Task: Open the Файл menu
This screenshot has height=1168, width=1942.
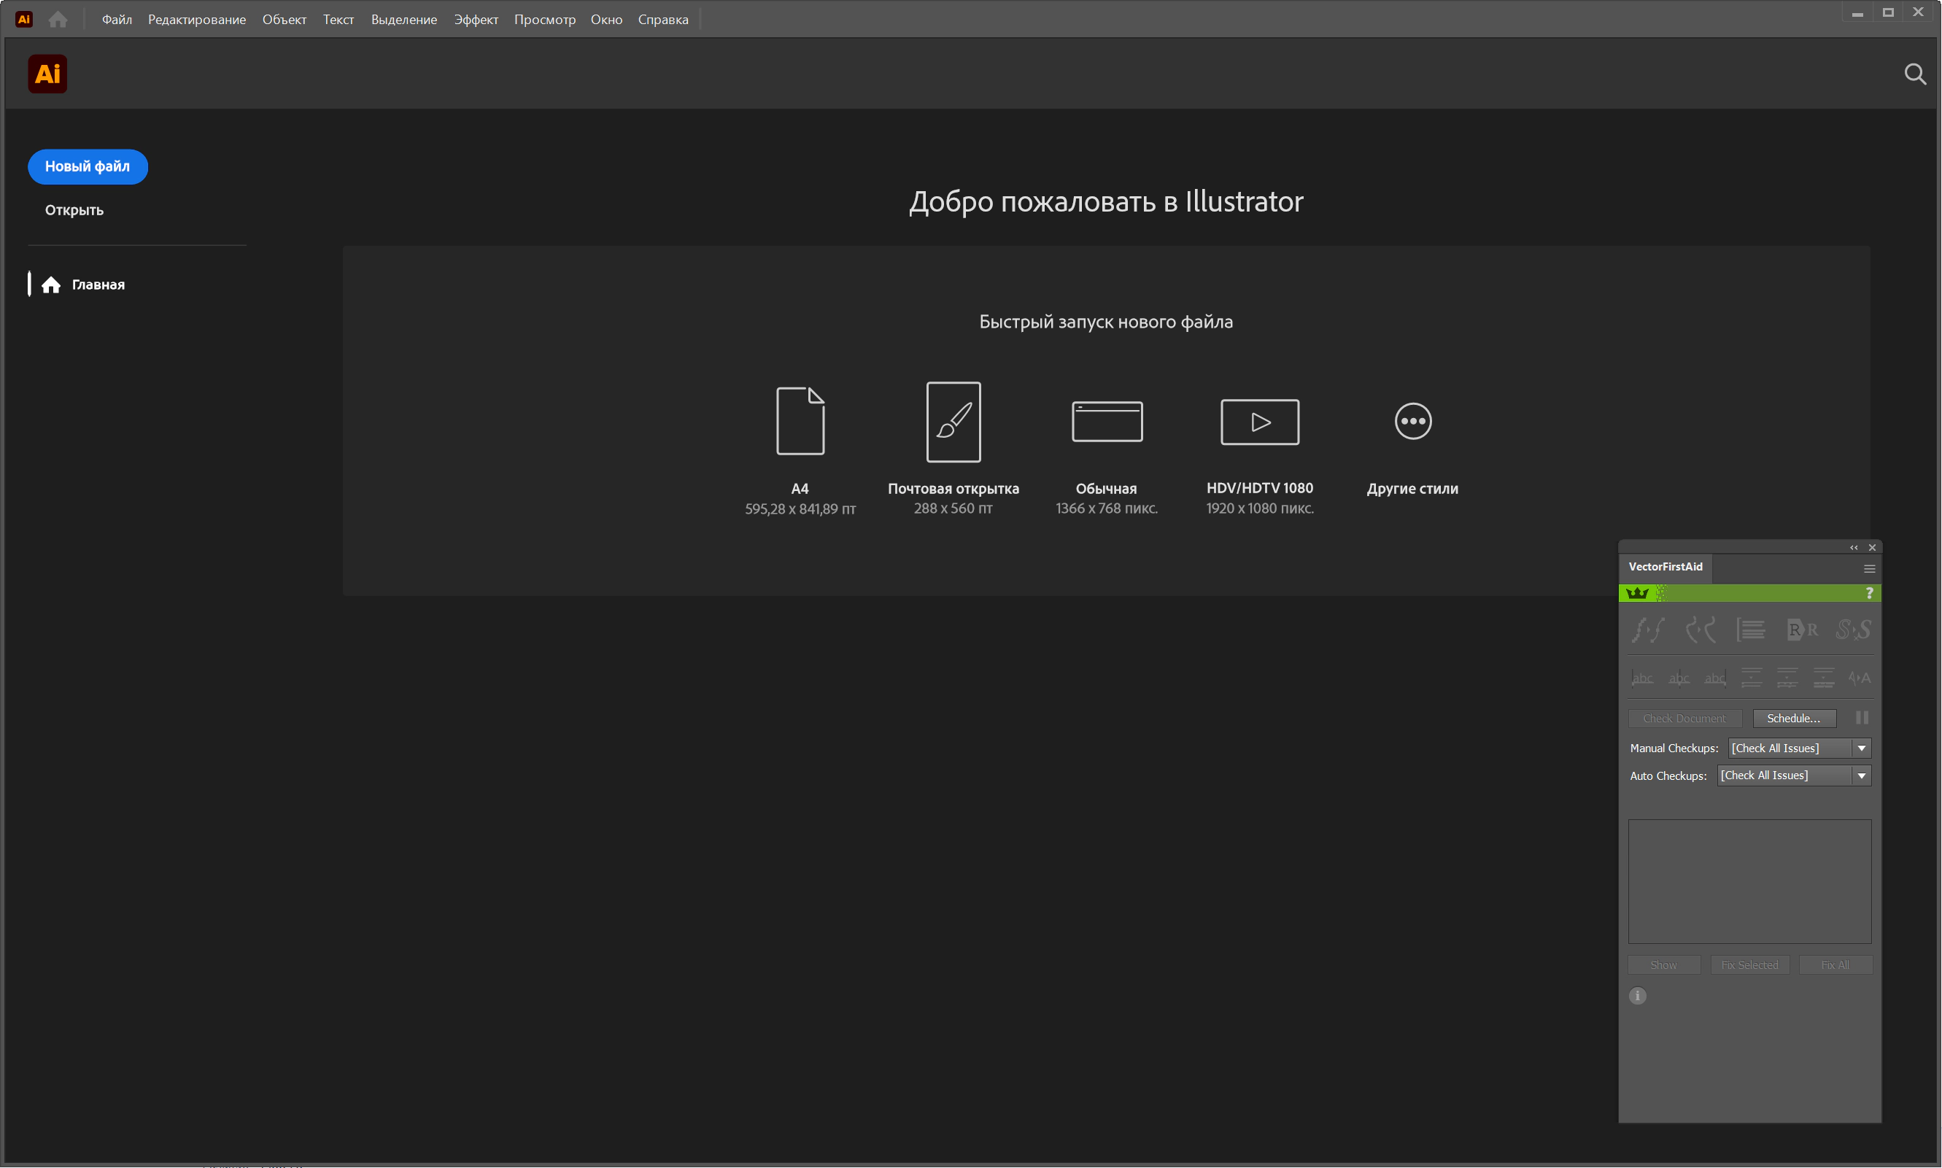Action: (117, 20)
